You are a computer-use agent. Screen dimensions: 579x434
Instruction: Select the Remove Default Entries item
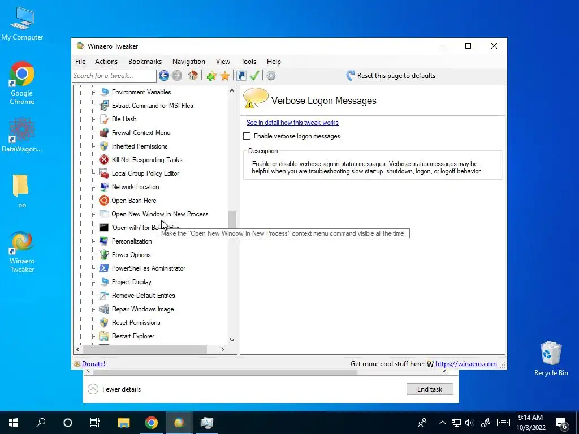click(x=143, y=296)
